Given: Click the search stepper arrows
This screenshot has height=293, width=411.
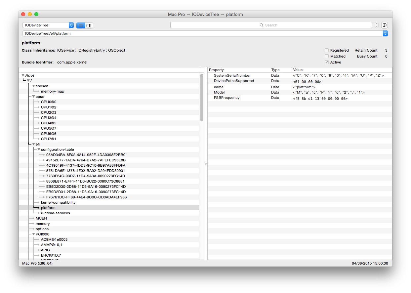Looking at the screenshot, I should [377, 25].
